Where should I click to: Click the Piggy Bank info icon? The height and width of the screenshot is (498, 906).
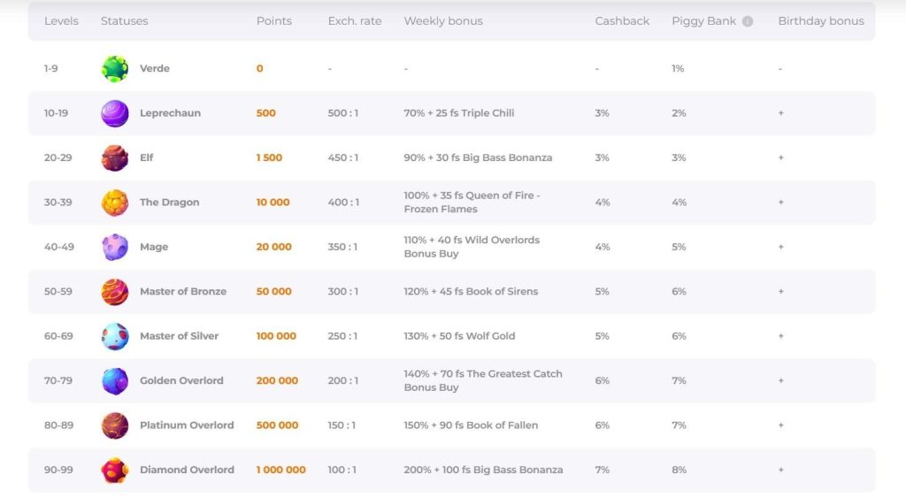[747, 21]
